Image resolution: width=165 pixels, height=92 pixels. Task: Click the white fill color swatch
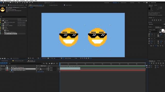pyautogui.click(x=163, y=30)
